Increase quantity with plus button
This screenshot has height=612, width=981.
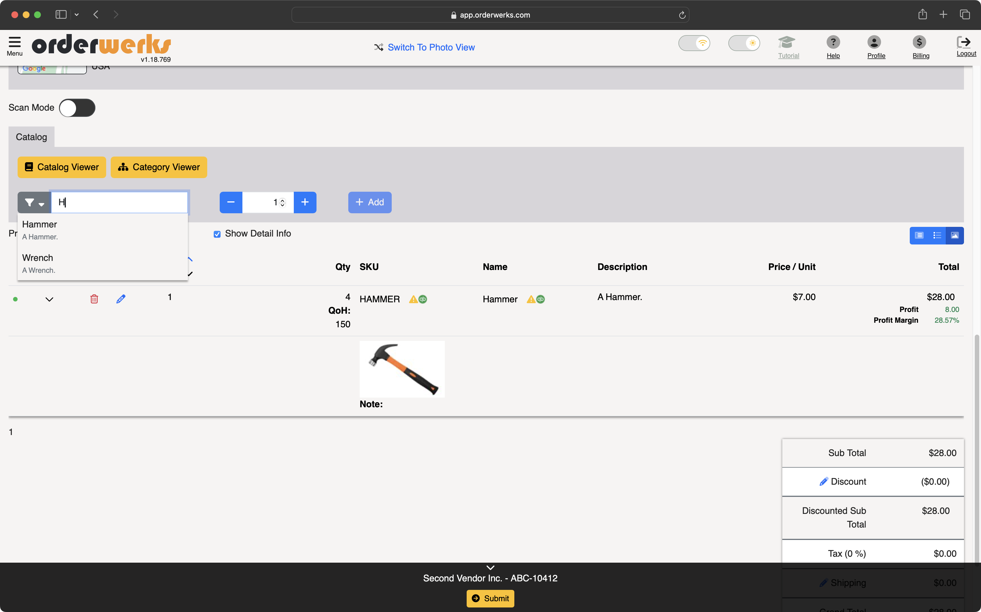[x=305, y=202]
